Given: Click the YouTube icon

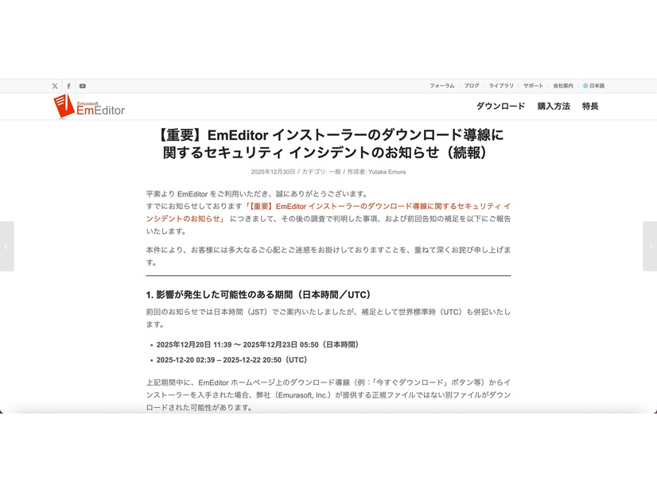Looking at the screenshot, I should coord(83,85).
